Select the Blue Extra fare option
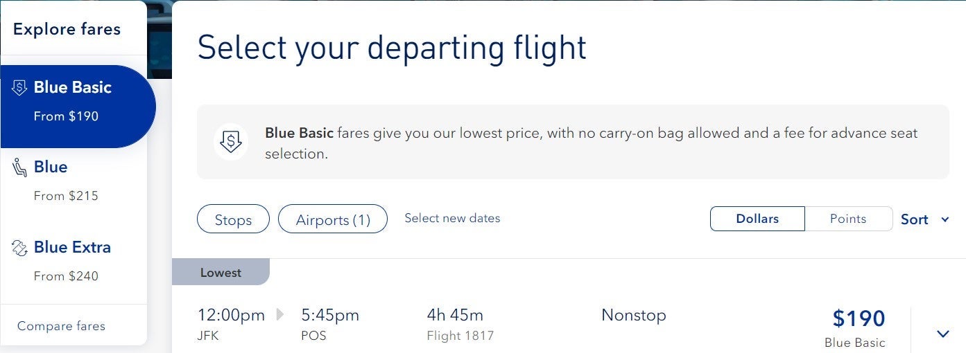Viewport: 966px width, 353px height. pyautogui.click(x=72, y=260)
